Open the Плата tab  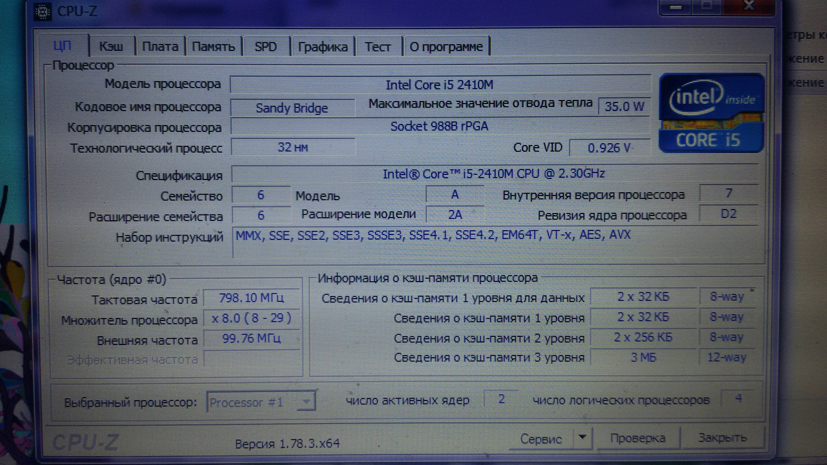coord(160,46)
